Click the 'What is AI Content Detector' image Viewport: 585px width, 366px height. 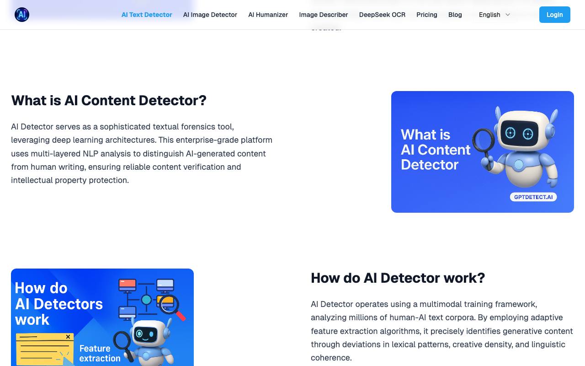point(483,152)
